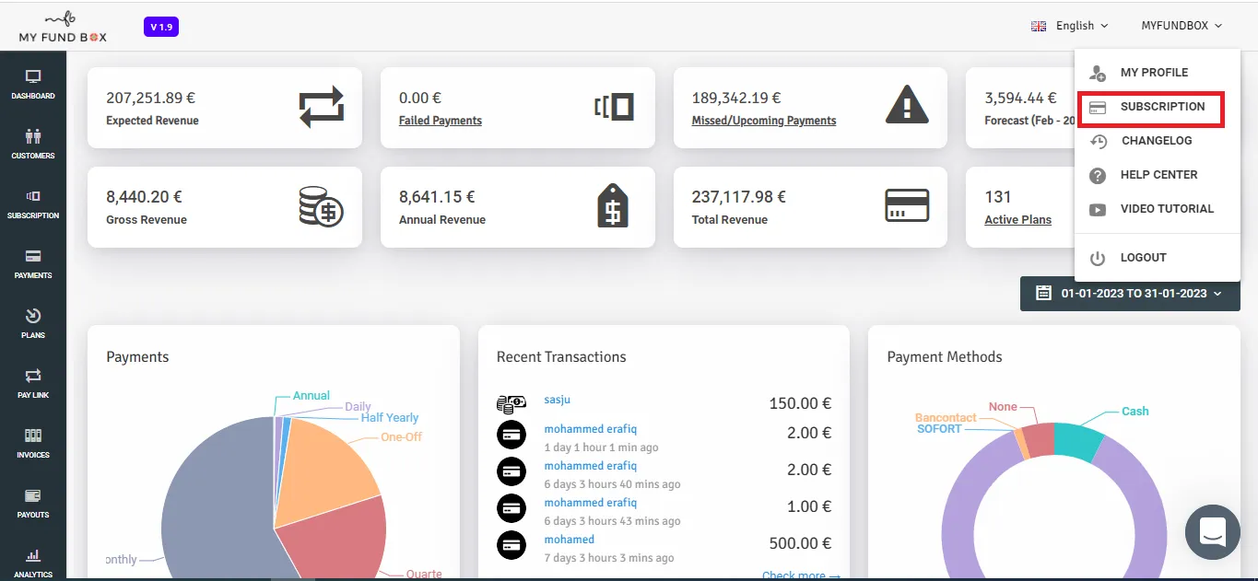
Task: Open the English language dropdown
Action: point(1070,26)
